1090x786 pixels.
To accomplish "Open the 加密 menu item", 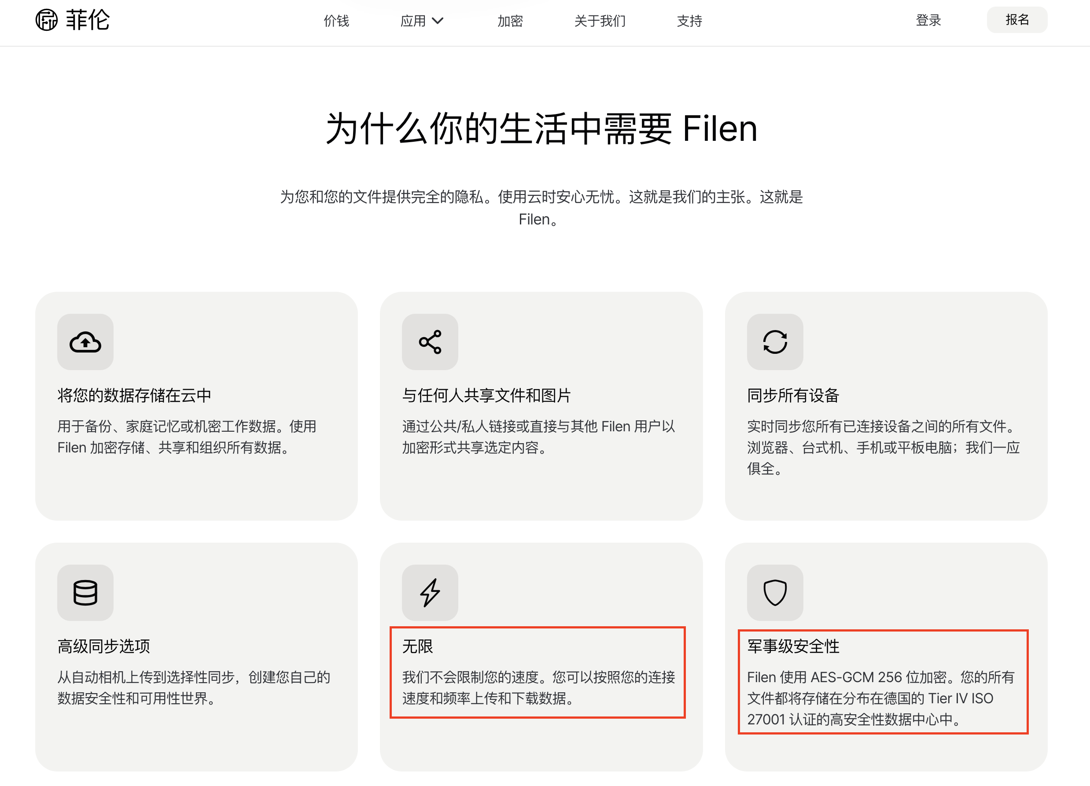I will [510, 21].
